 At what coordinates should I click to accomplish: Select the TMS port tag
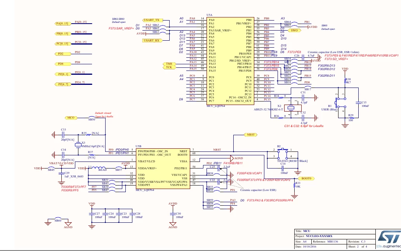[169, 64]
